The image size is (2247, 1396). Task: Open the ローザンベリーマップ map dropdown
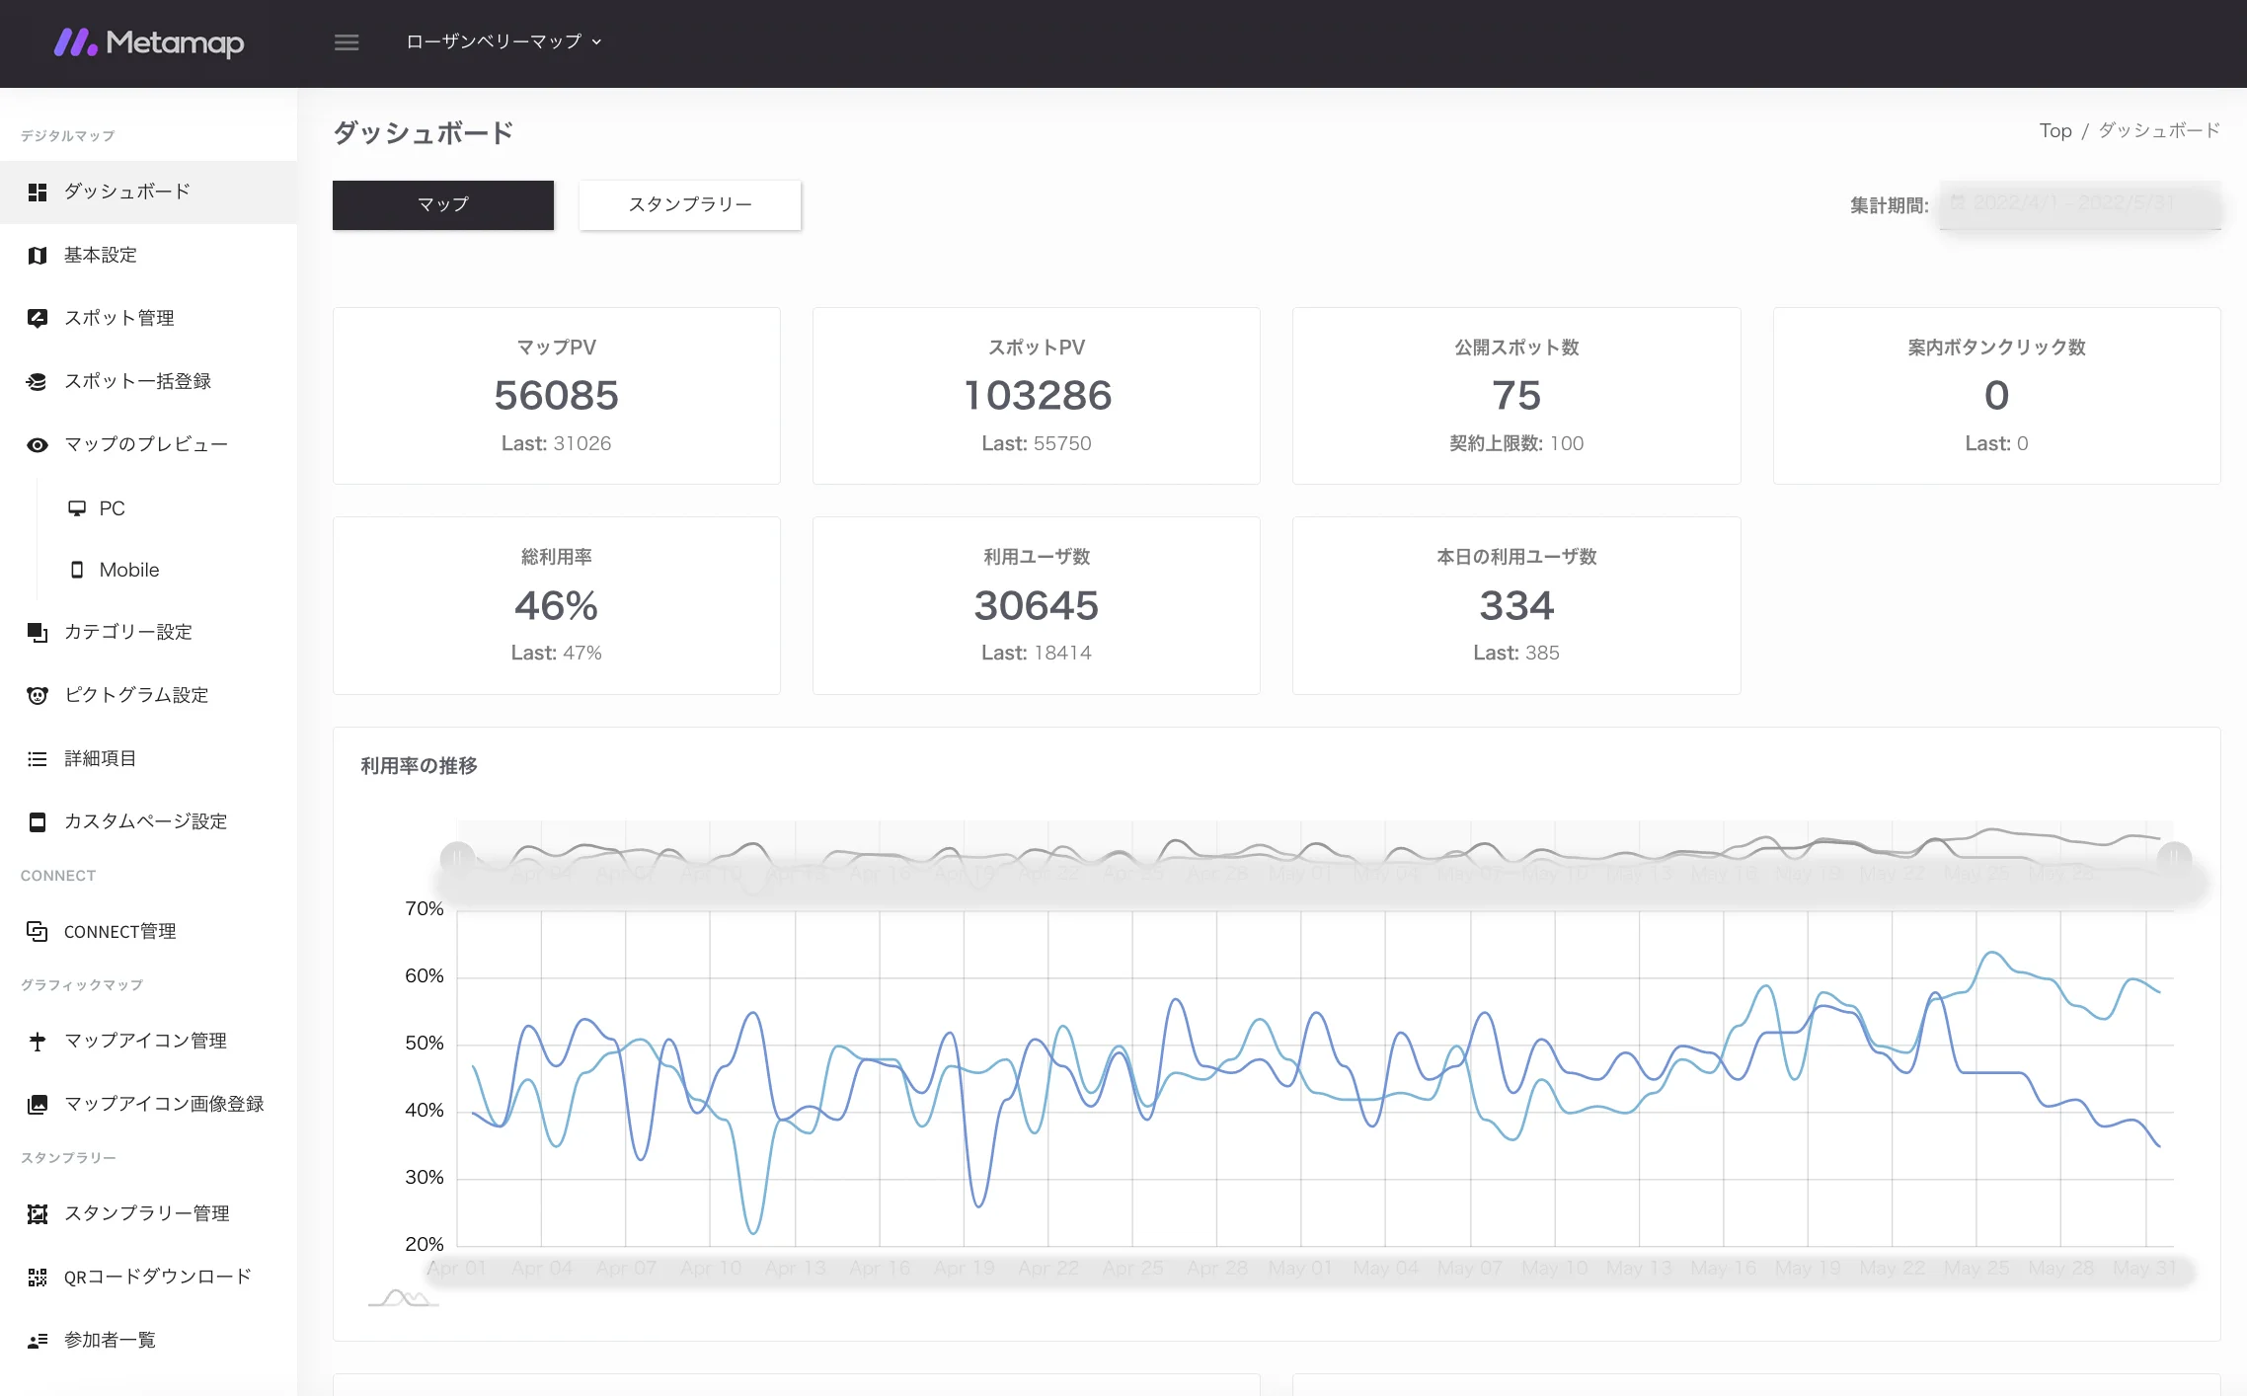[x=504, y=41]
